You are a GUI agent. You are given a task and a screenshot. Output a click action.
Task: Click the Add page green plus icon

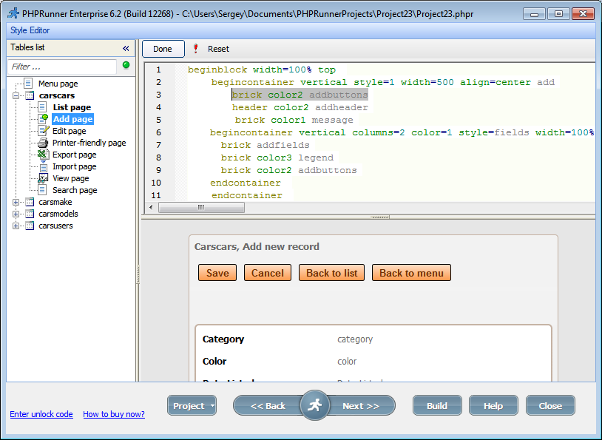point(44,118)
